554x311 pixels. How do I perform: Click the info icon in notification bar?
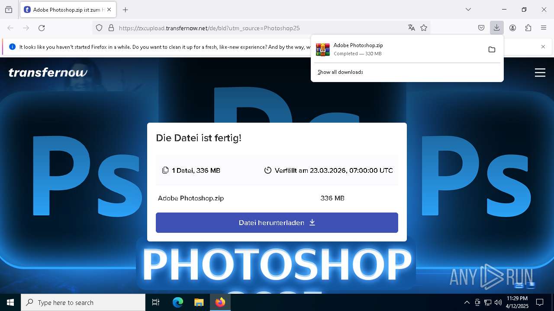pyautogui.click(x=12, y=47)
